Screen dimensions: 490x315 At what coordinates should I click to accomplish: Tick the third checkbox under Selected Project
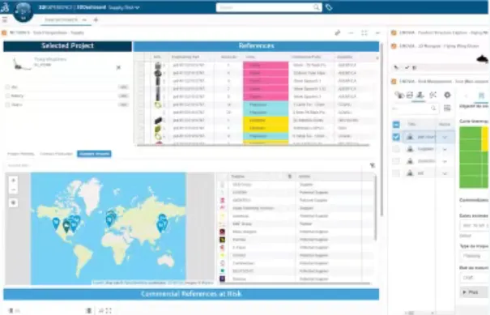7,104
